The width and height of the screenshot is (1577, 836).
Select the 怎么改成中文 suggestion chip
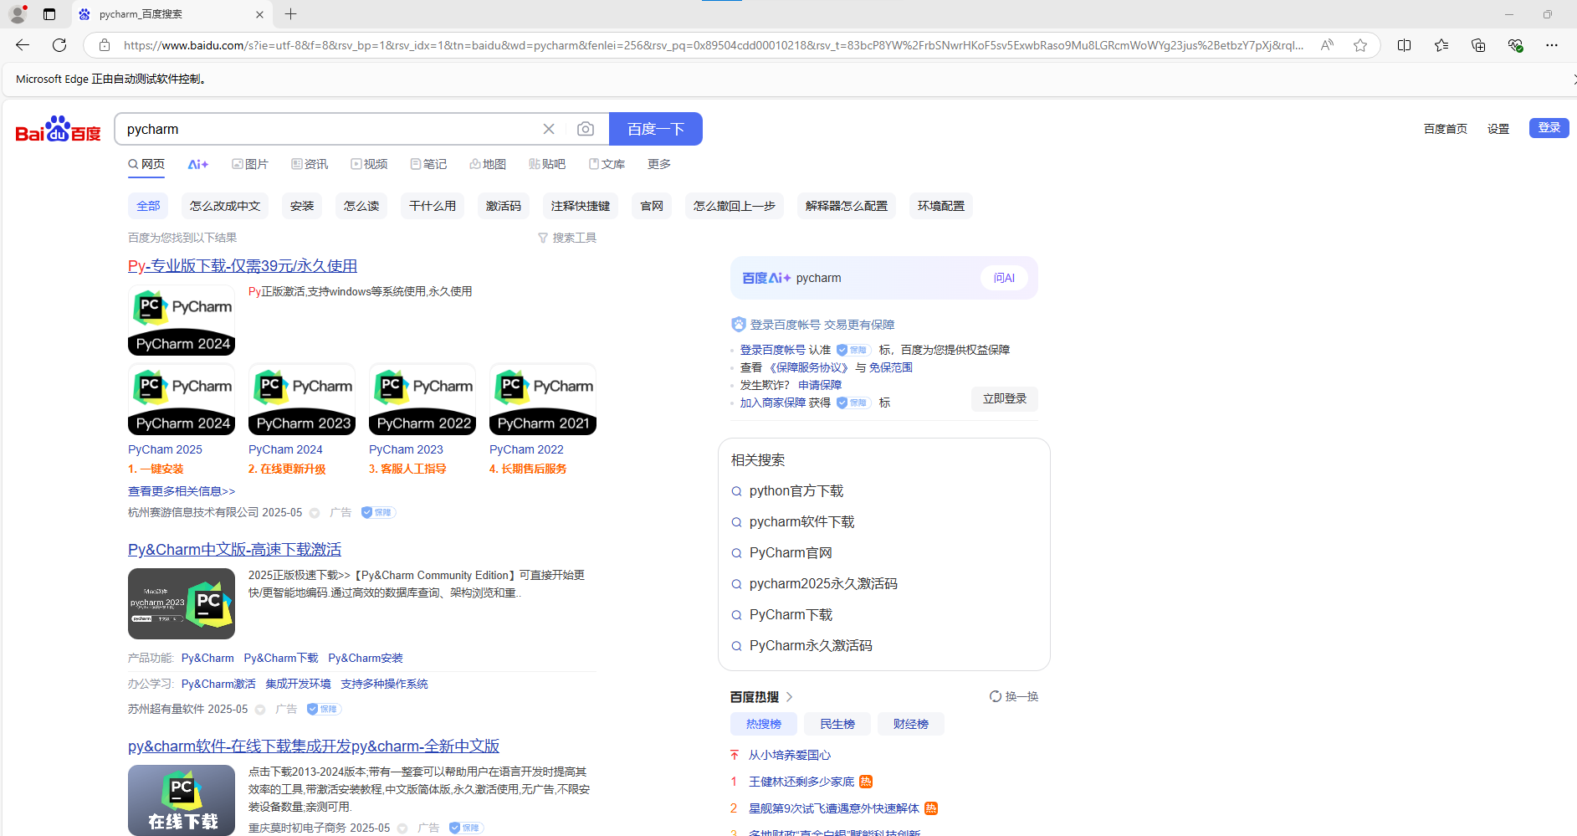(x=225, y=206)
